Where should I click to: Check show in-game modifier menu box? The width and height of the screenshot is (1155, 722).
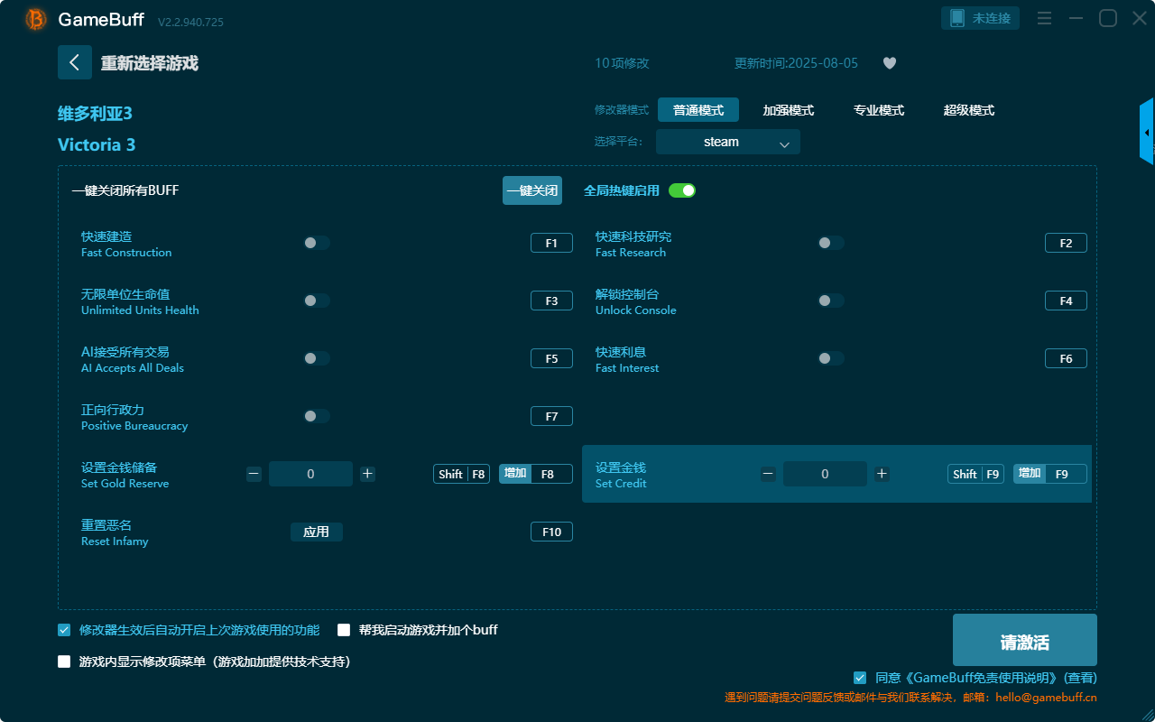tap(64, 662)
